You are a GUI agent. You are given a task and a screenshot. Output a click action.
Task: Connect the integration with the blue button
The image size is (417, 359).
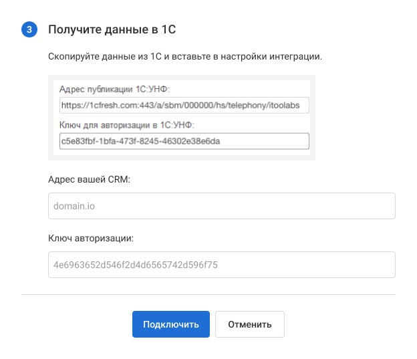[171, 324]
